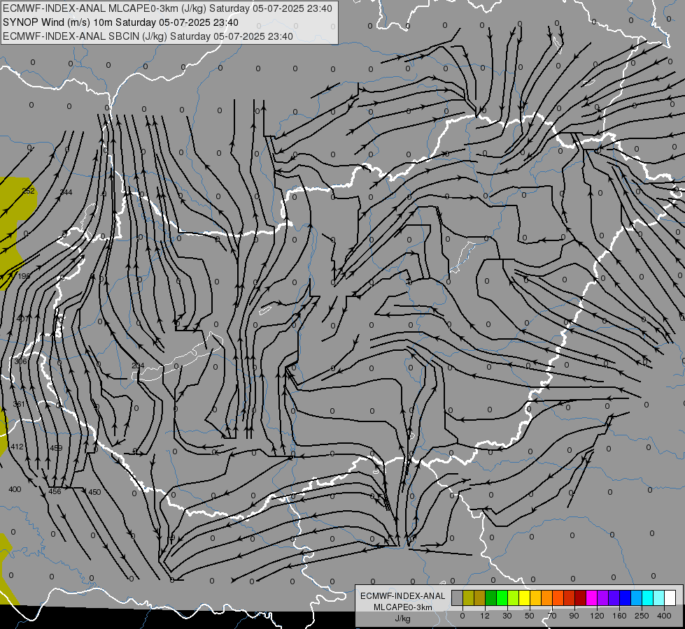Click the map value 450
The width and height of the screenshot is (685, 629).
point(94,492)
